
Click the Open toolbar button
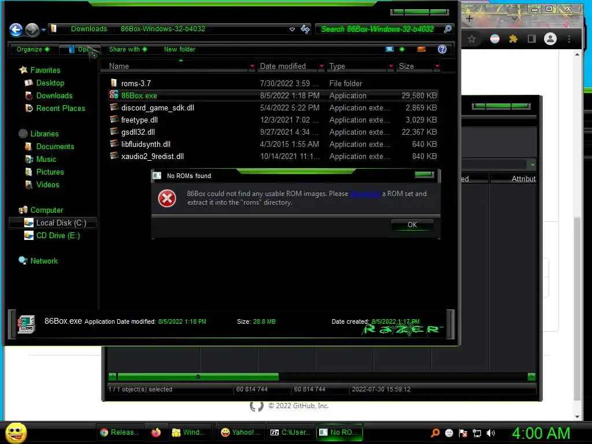[80, 50]
